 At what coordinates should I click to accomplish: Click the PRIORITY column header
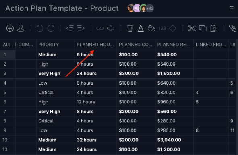(48, 45)
